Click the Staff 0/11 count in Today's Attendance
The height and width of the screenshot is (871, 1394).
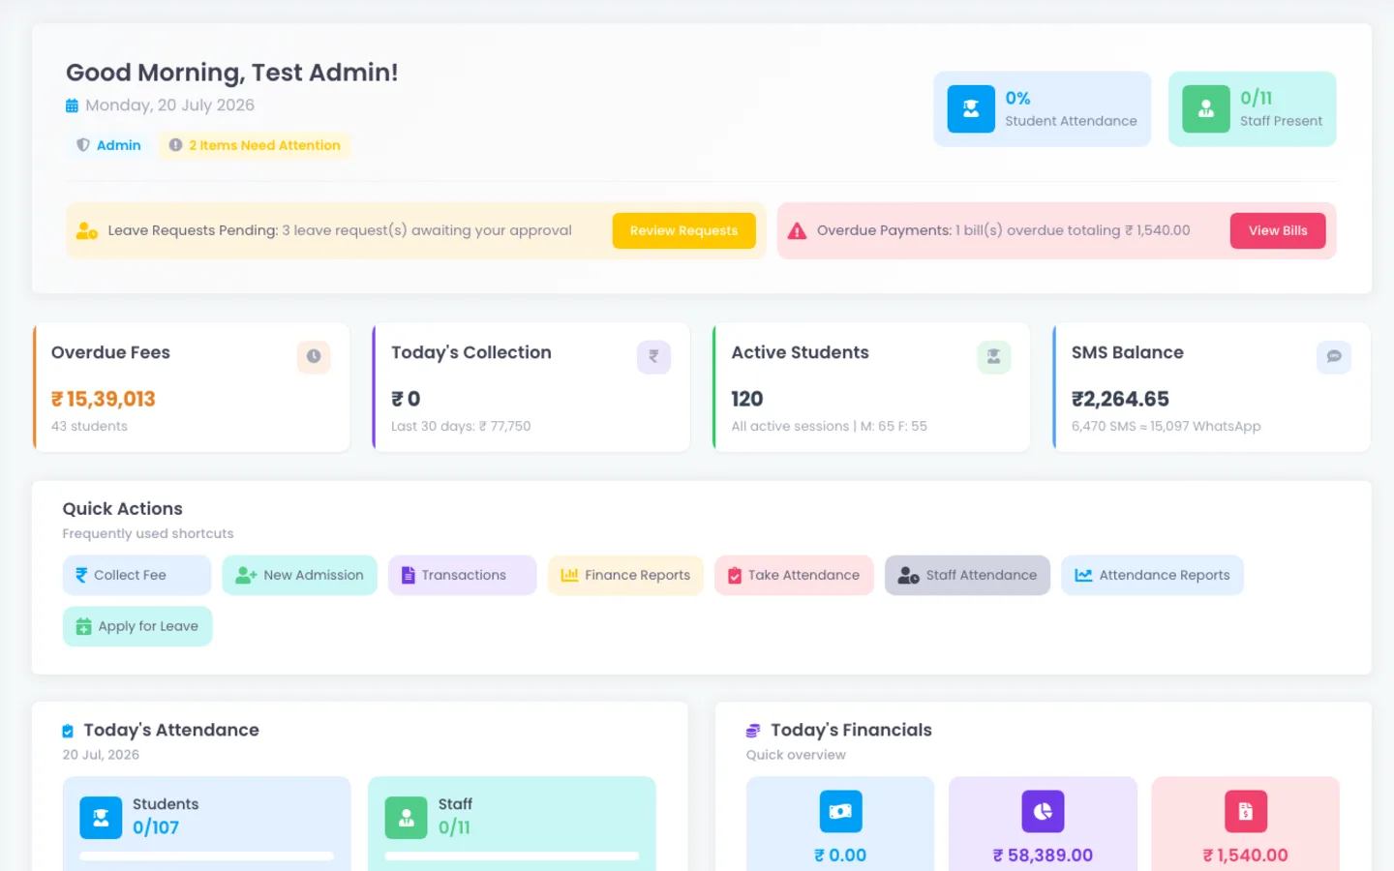point(454,827)
